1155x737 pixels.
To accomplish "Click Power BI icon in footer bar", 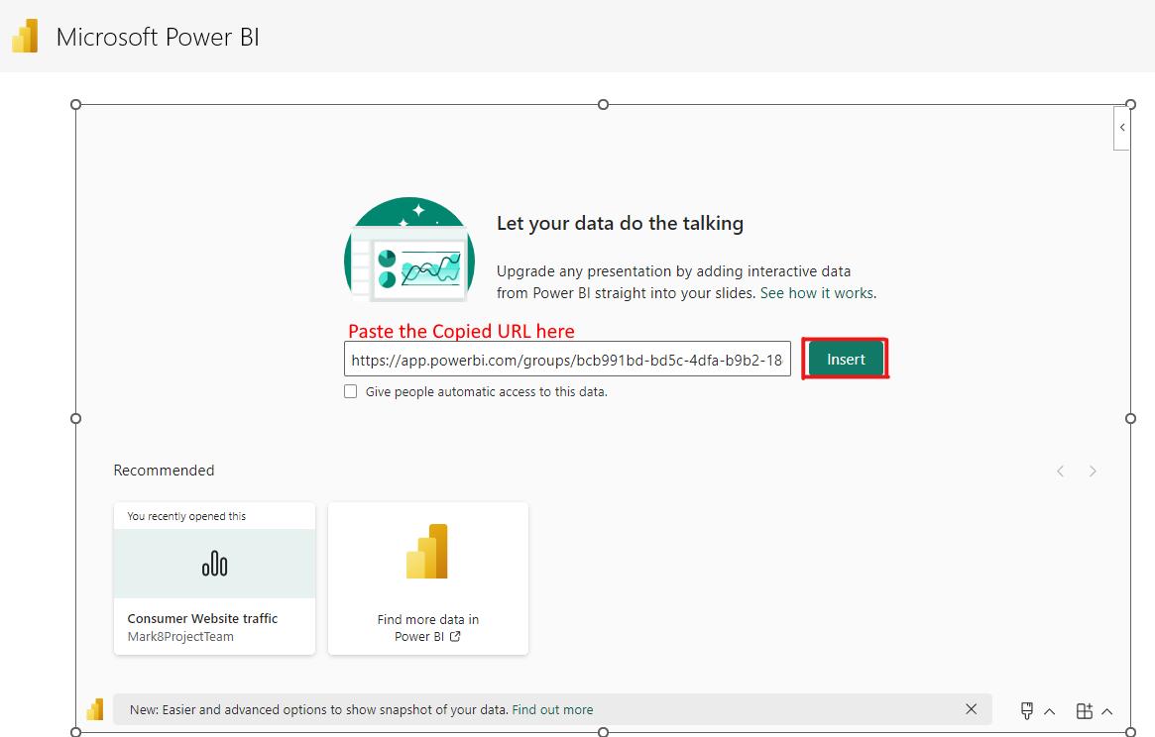I will point(95,709).
